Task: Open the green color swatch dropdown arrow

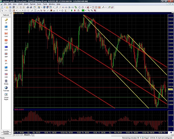Action: 85,10
